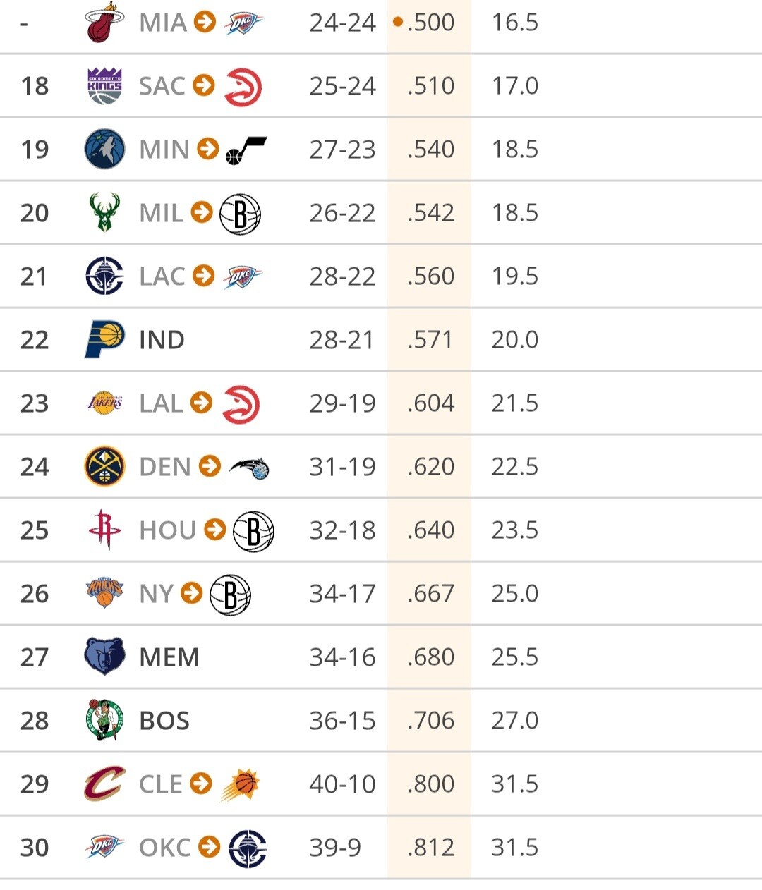This screenshot has height=890, width=762.
Task: Click Brooklyn Nets logo in NY row
Action: [x=230, y=595]
